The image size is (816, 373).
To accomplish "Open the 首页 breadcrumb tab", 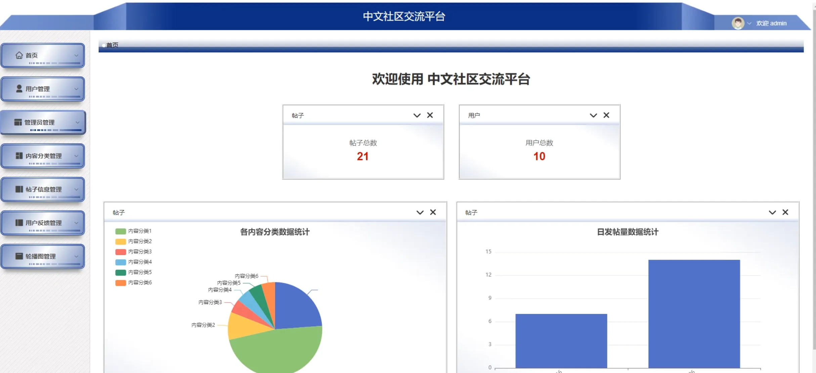I will pyautogui.click(x=111, y=45).
